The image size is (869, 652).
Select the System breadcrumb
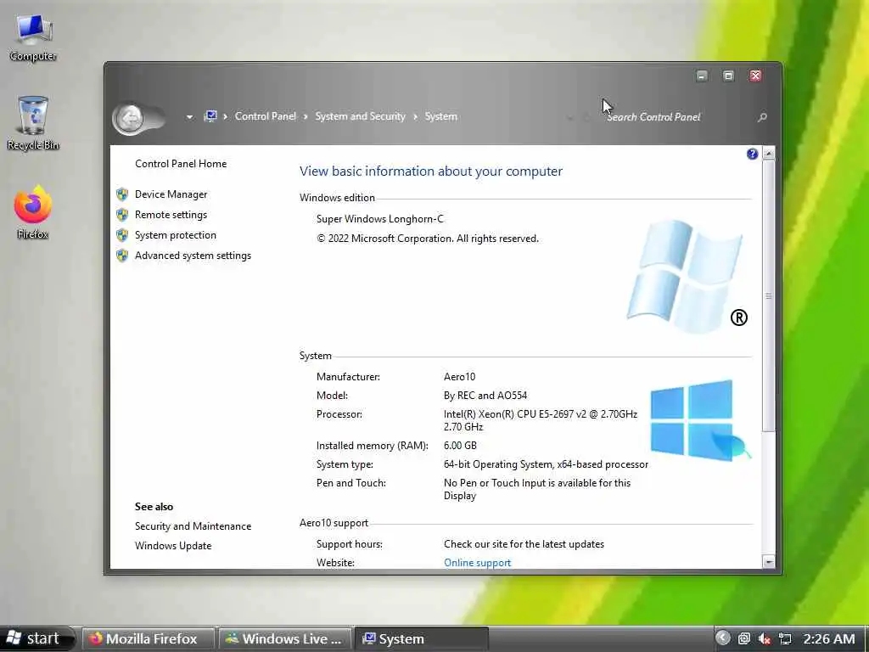(441, 116)
